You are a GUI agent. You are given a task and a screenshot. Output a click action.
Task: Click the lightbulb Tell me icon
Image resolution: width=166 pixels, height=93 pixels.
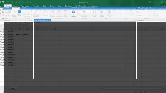(x=76, y=6)
